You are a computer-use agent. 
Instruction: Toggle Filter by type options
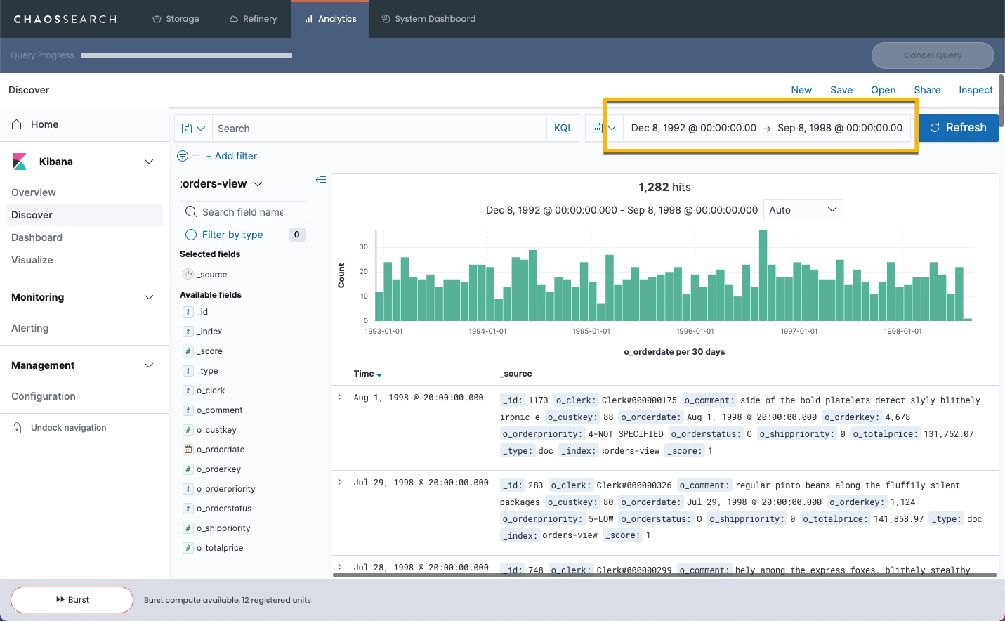coord(232,235)
